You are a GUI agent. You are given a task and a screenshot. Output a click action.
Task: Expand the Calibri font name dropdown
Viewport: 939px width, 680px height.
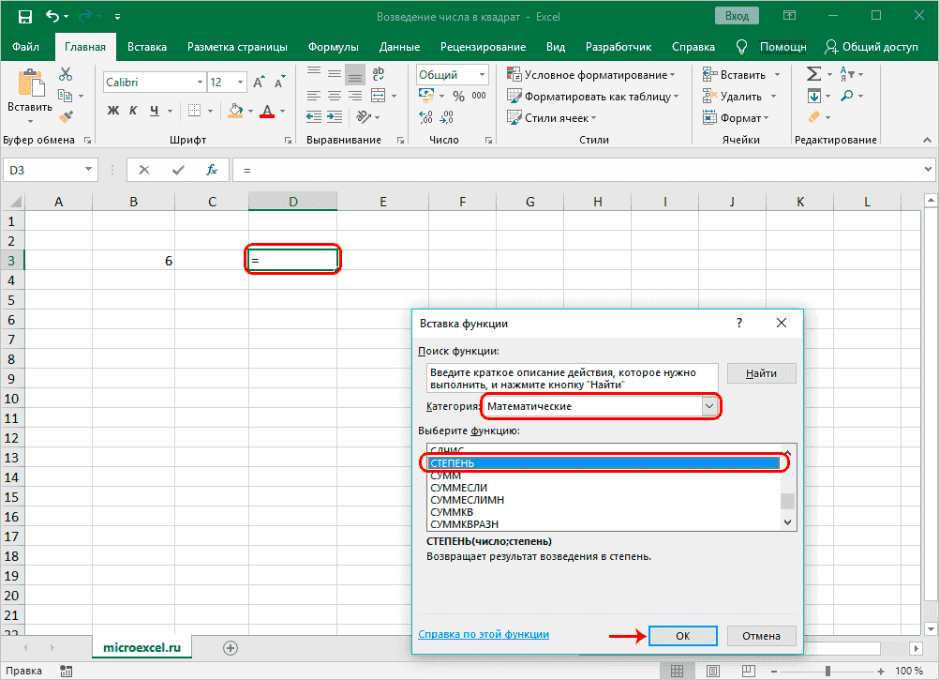tap(198, 83)
